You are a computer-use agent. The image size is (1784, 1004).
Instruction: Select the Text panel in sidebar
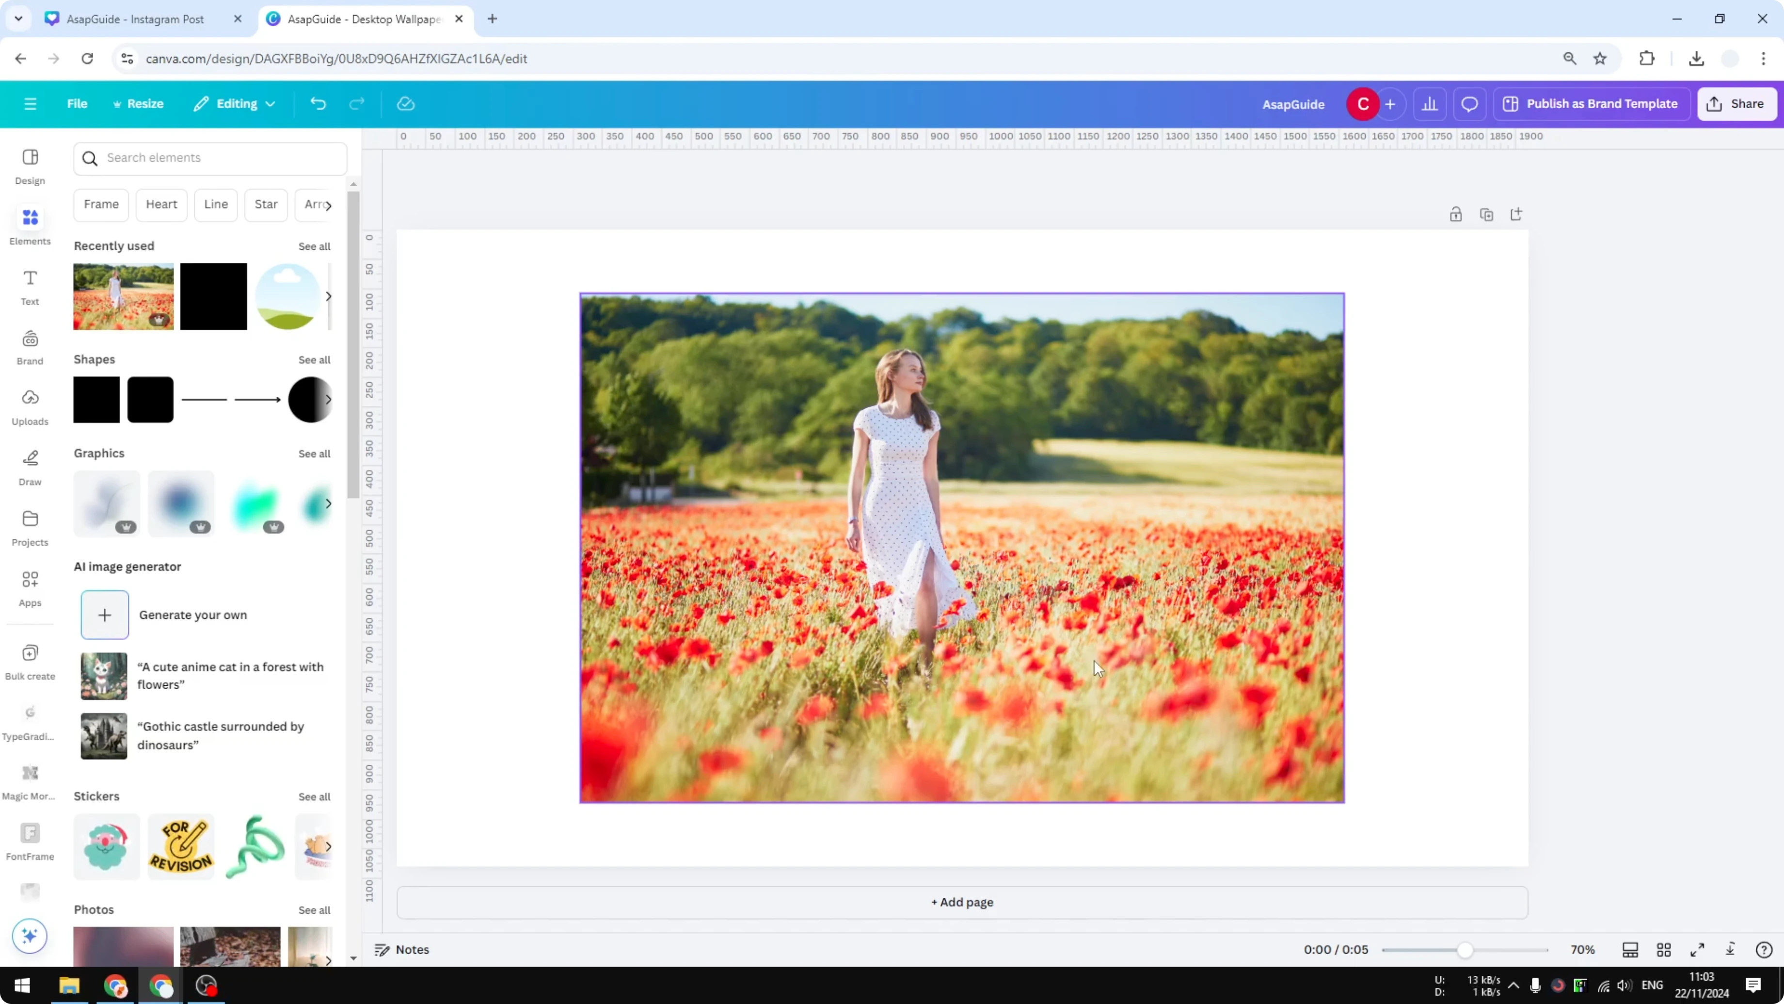29,286
